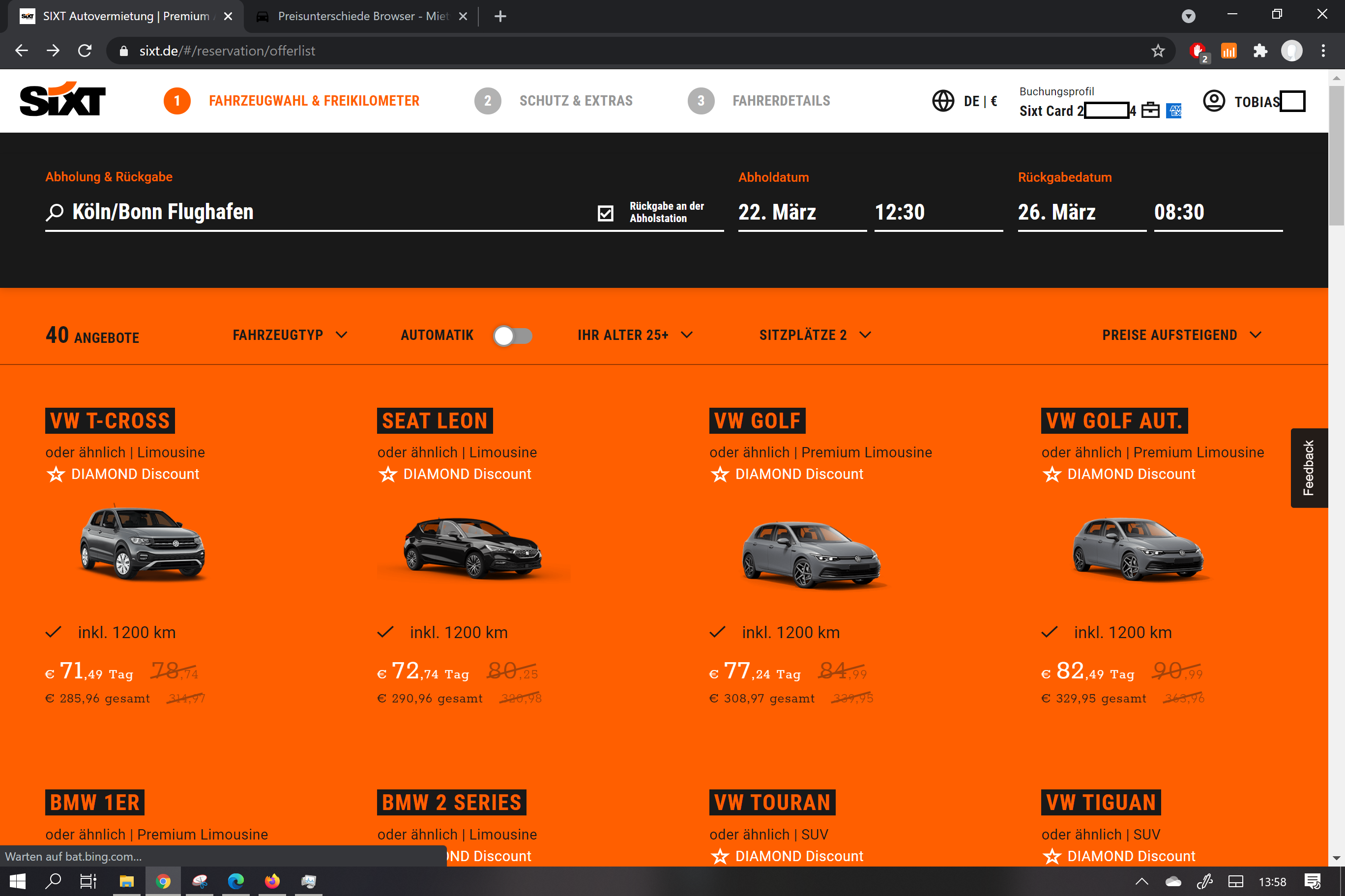This screenshot has height=896, width=1345.
Task: Open the Feedback side button
Action: pyautogui.click(x=1309, y=468)
